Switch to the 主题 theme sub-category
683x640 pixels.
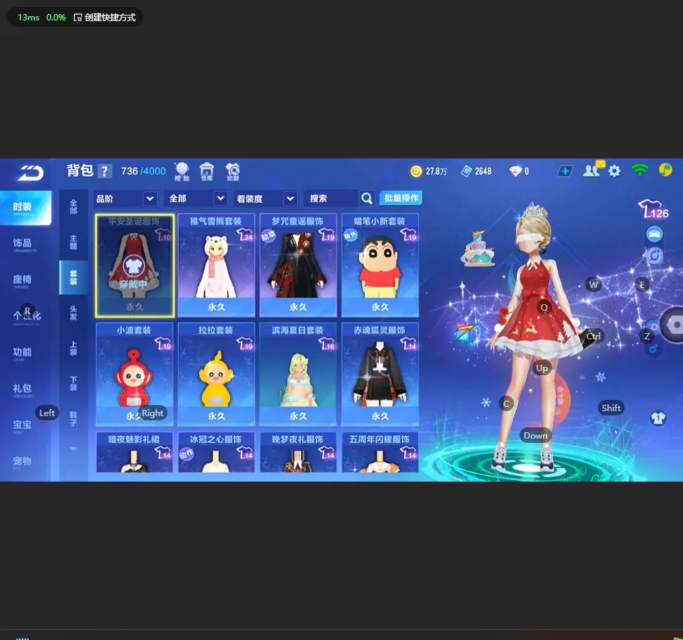[x=73, y=242]
